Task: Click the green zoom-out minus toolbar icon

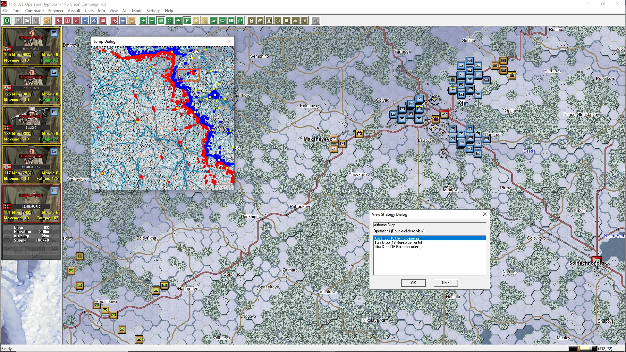Action: point(152,21)
